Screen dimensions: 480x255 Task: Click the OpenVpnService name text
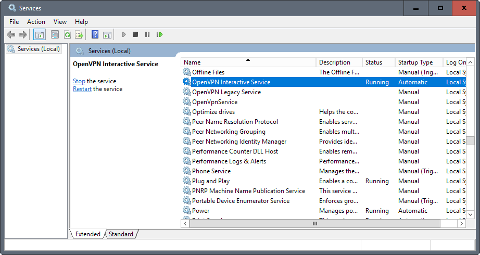214,102
